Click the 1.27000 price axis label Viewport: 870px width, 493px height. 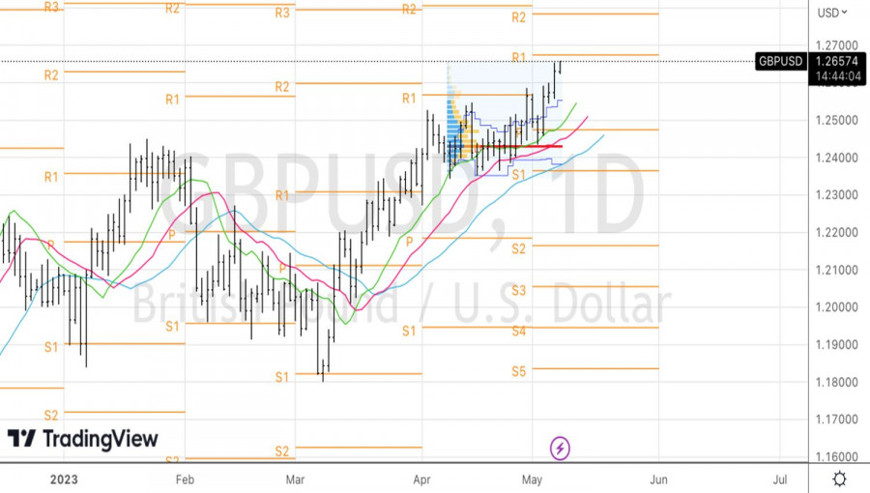(837, 45)
